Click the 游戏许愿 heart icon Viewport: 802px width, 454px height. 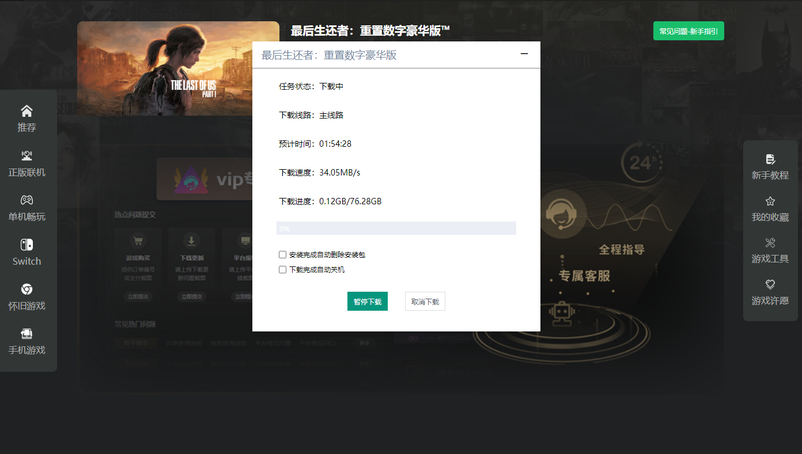[770, 284]
